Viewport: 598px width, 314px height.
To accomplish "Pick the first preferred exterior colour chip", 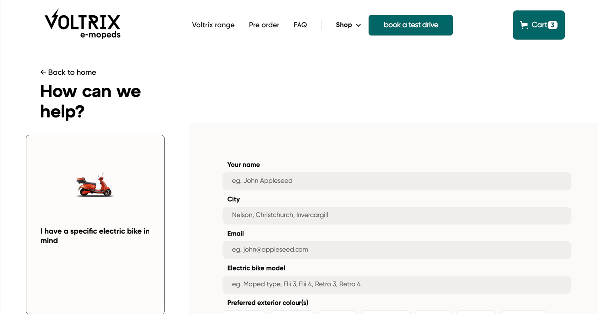I will (x=244, y=312).
